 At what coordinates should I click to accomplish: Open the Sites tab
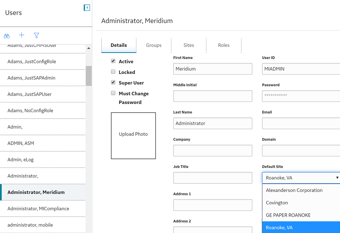point(189,45)
